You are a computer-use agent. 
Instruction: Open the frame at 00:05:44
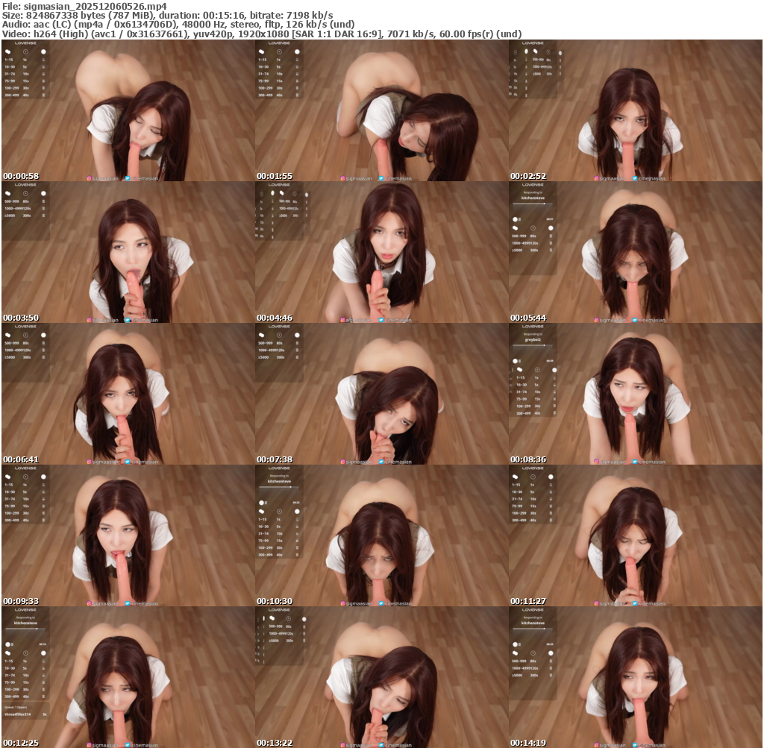click(635, 252)
